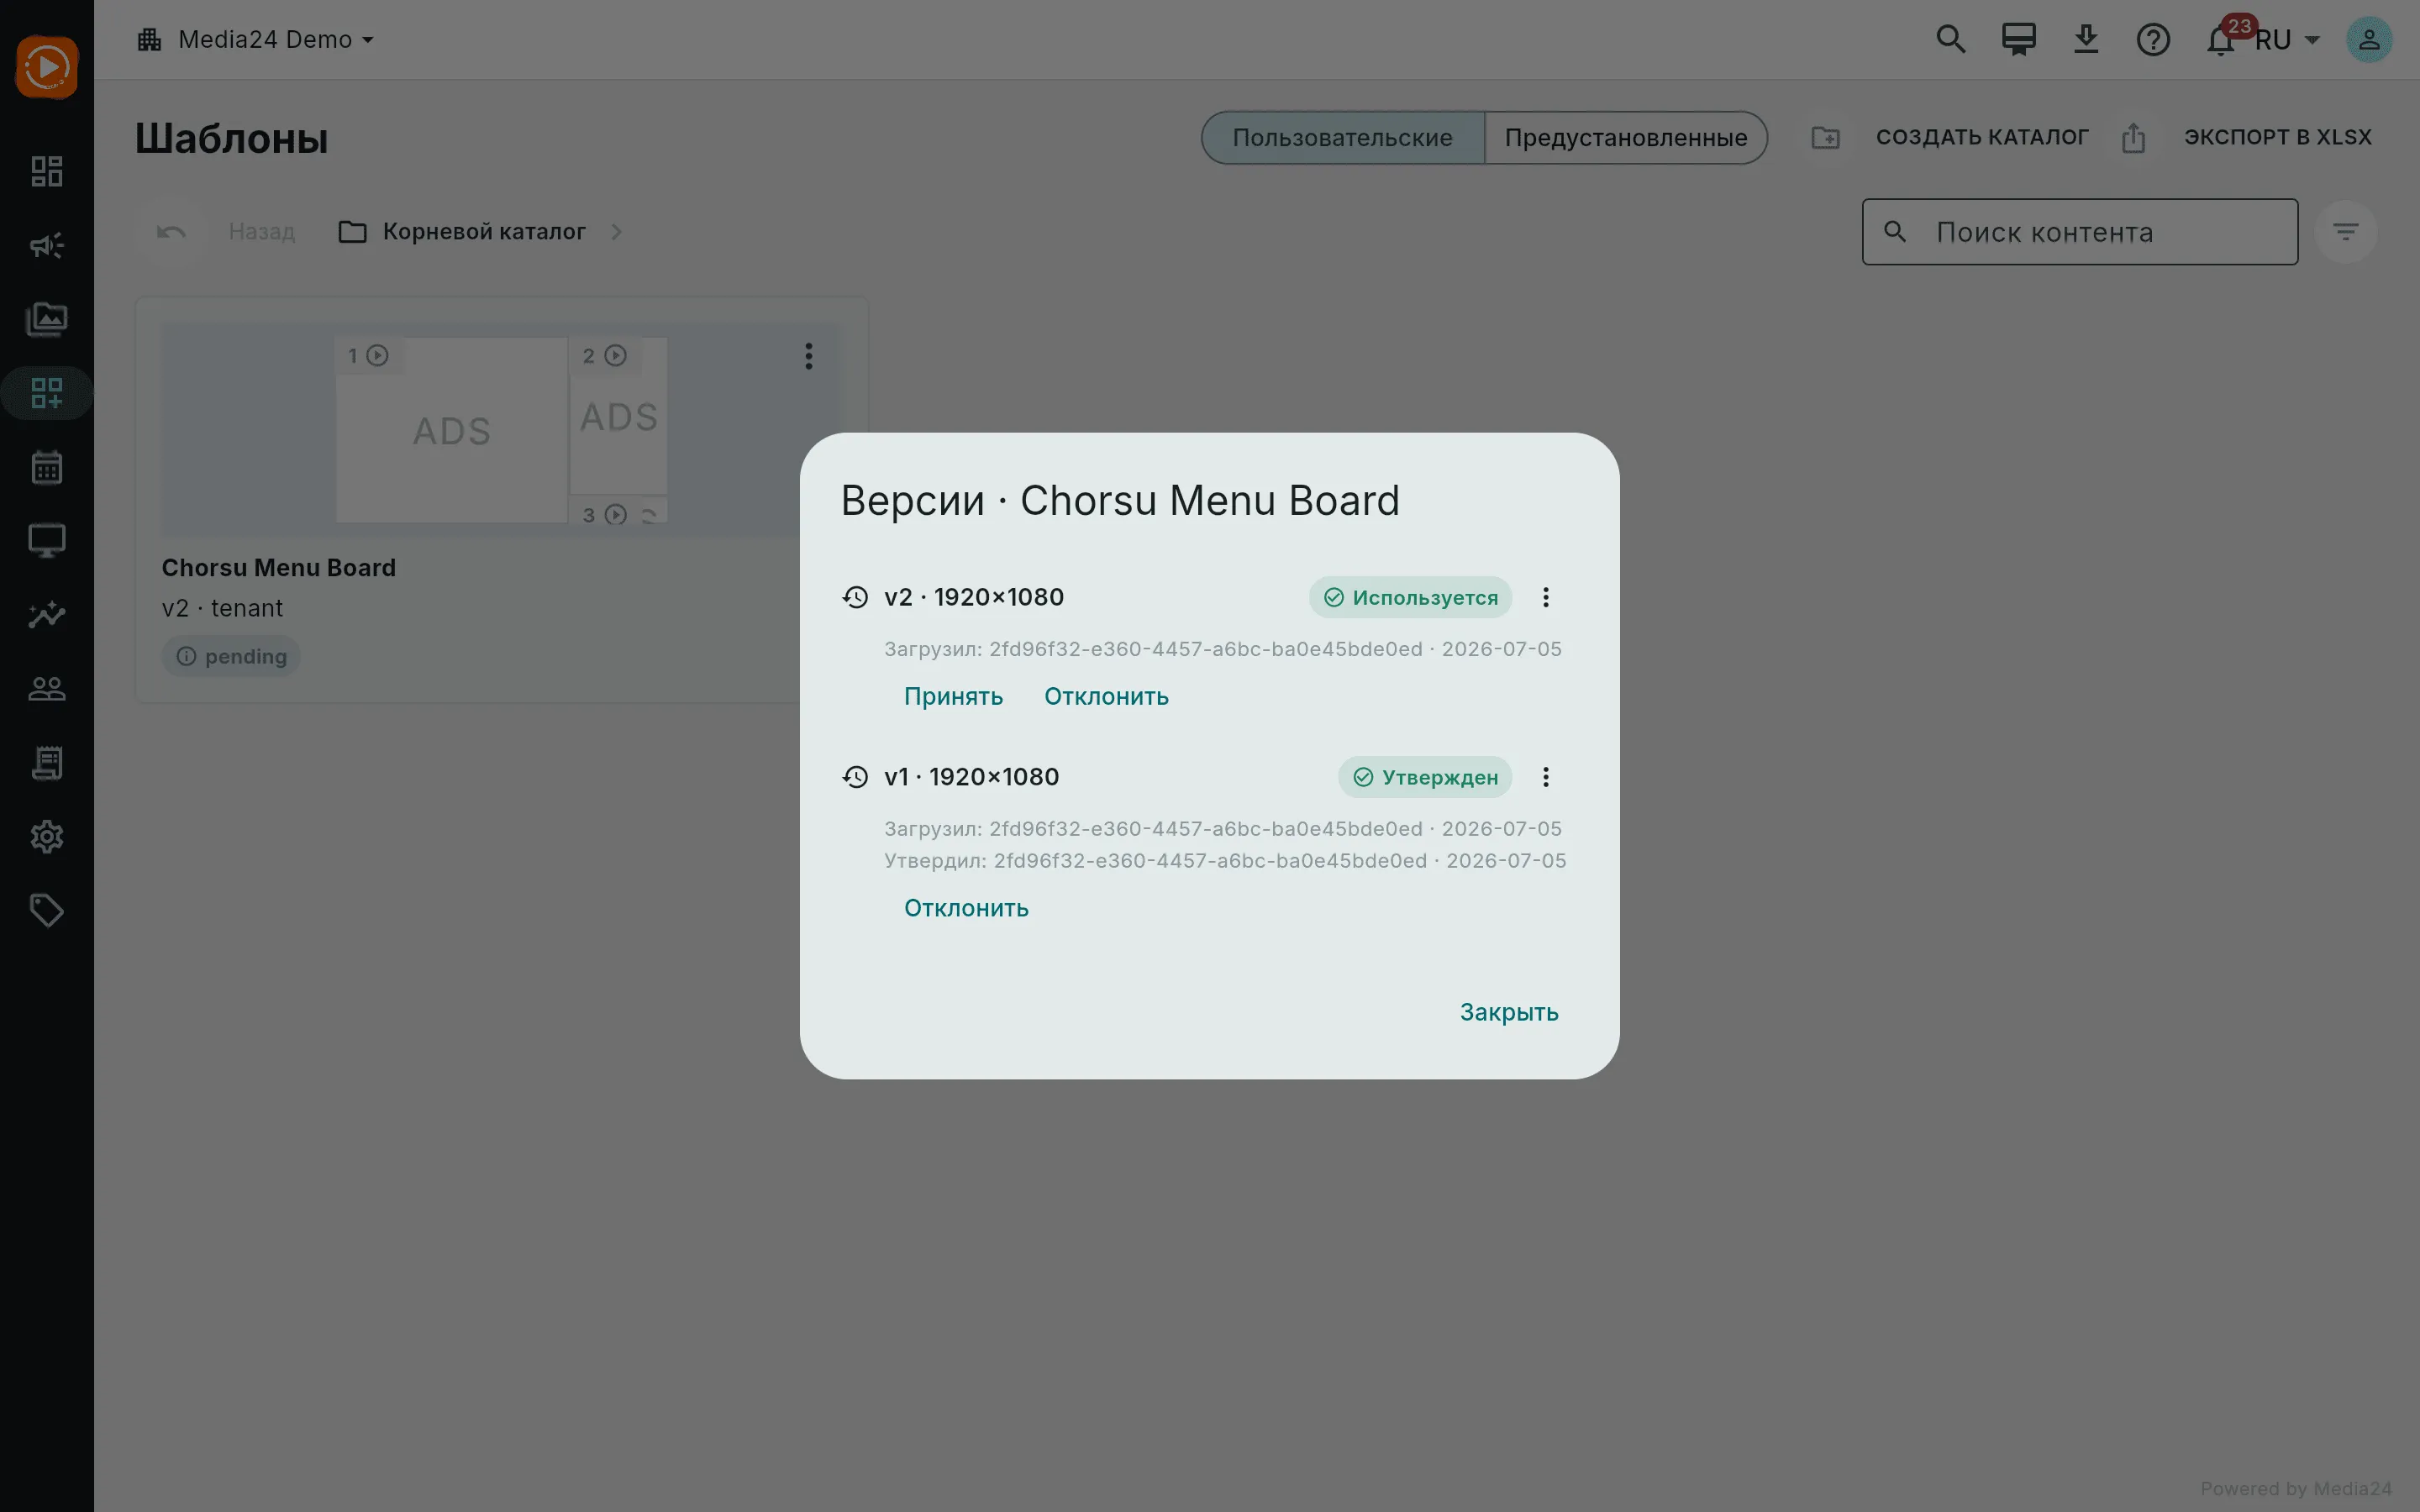Open notifications bell with 23 badge

(2222, 39)
